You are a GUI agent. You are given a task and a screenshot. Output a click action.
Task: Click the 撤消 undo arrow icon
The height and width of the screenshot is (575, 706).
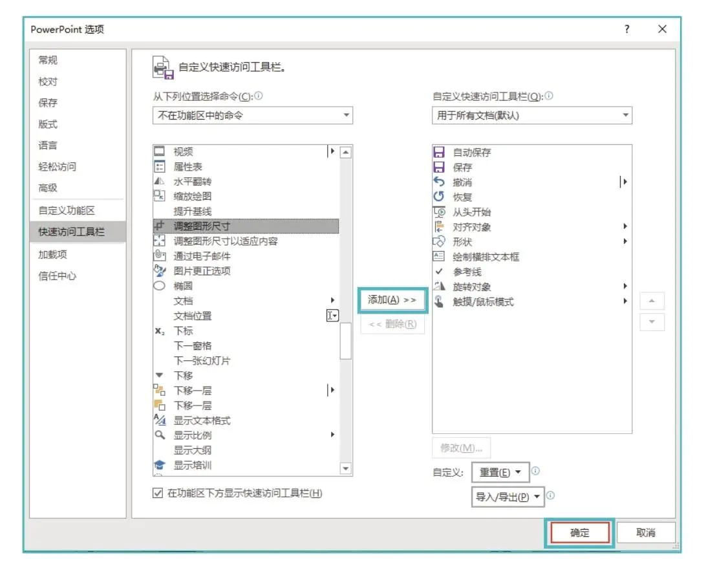point(438,182)
